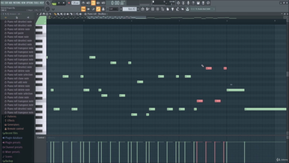Image resolution: width=289 pixels, height=163 pixels.
Task: Click the save project disk icon
Action: pos(198,3)
